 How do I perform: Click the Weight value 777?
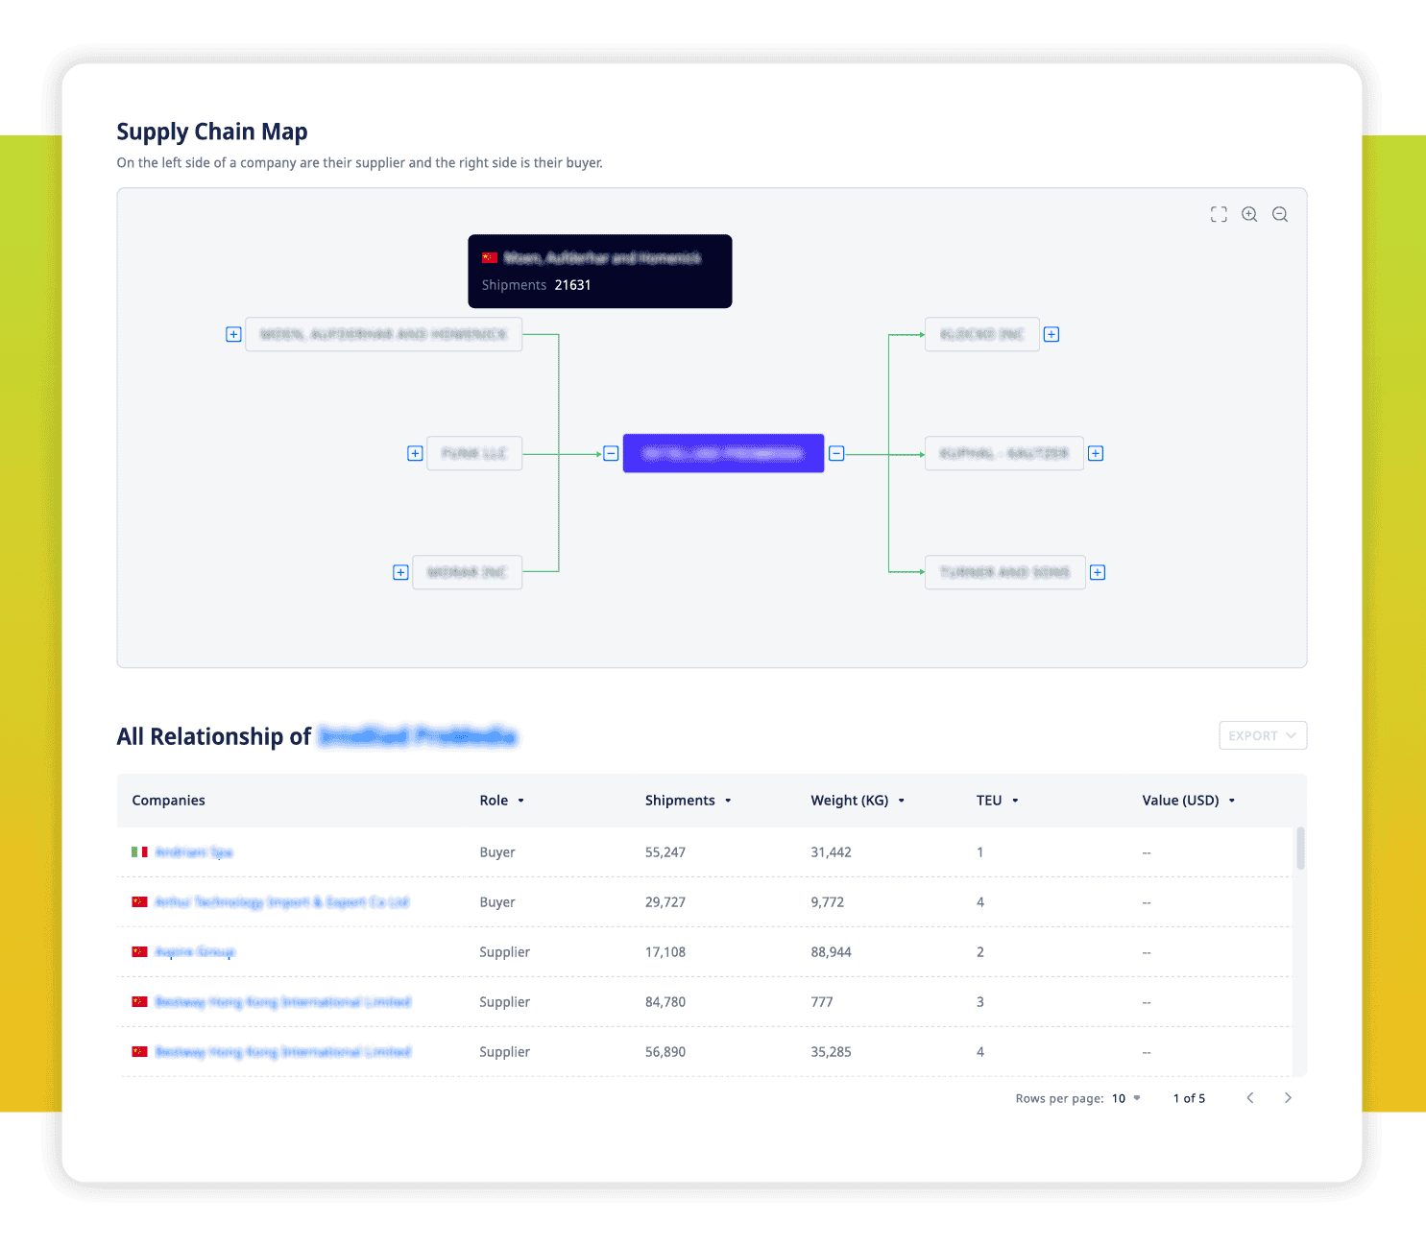[822, 1002]
